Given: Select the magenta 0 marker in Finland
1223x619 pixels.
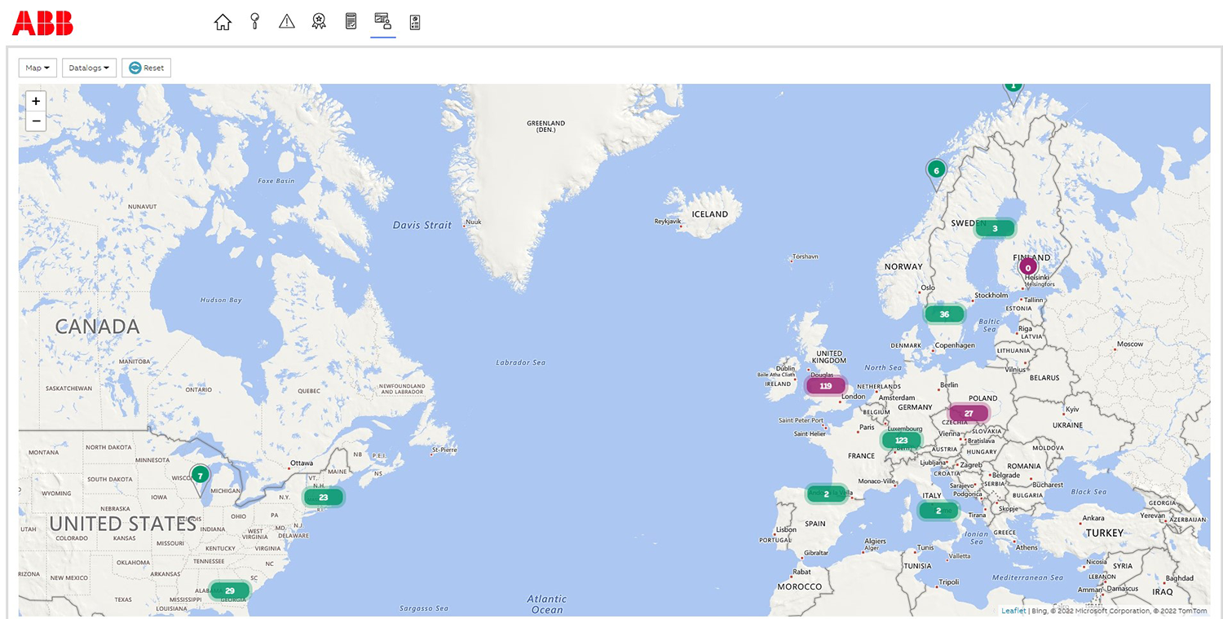Looking at the screenshot, I should [x=1028, y=267].
